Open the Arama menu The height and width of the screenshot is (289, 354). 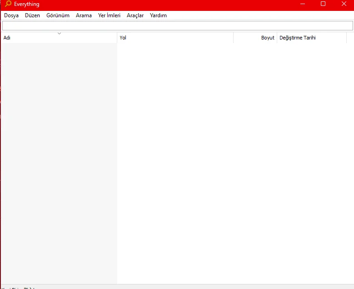tap(84, 15)
